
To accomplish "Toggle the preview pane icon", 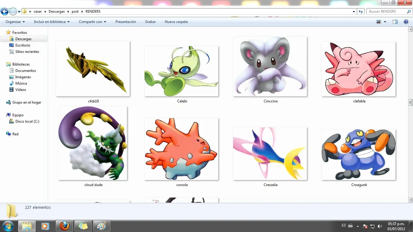I will pyautogui.click(x=395, y=22).
